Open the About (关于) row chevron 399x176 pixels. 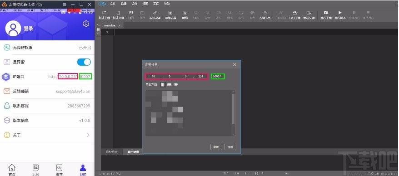point(88,135)
